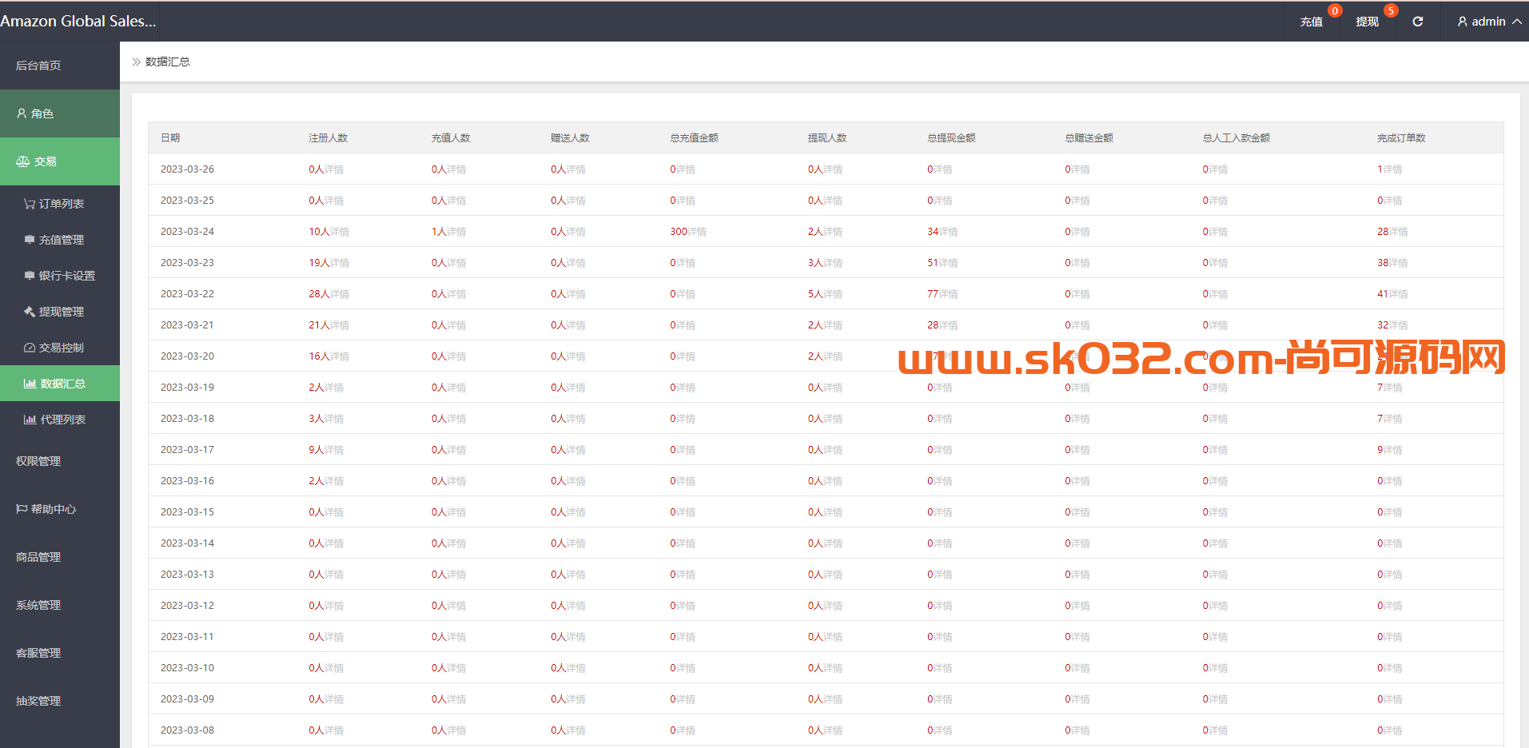This screenshot has height=748, width=1529.
Task: Click the 总人工入款金额 column header
Action: tap(1236, 138)
